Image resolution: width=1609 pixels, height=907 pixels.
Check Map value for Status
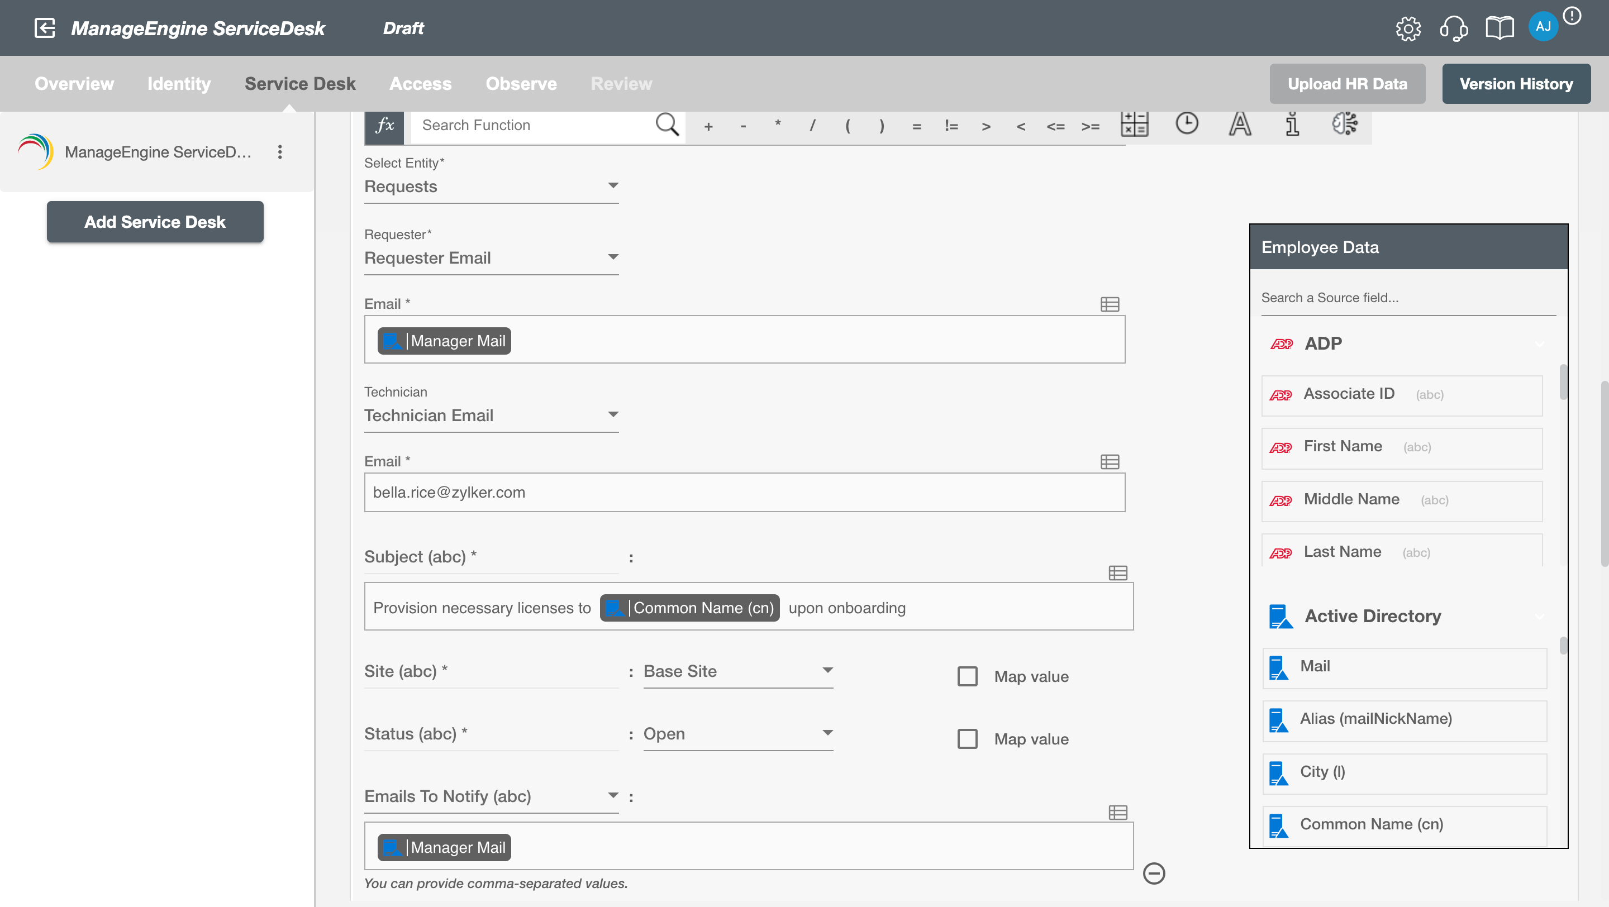pos(967,738)
